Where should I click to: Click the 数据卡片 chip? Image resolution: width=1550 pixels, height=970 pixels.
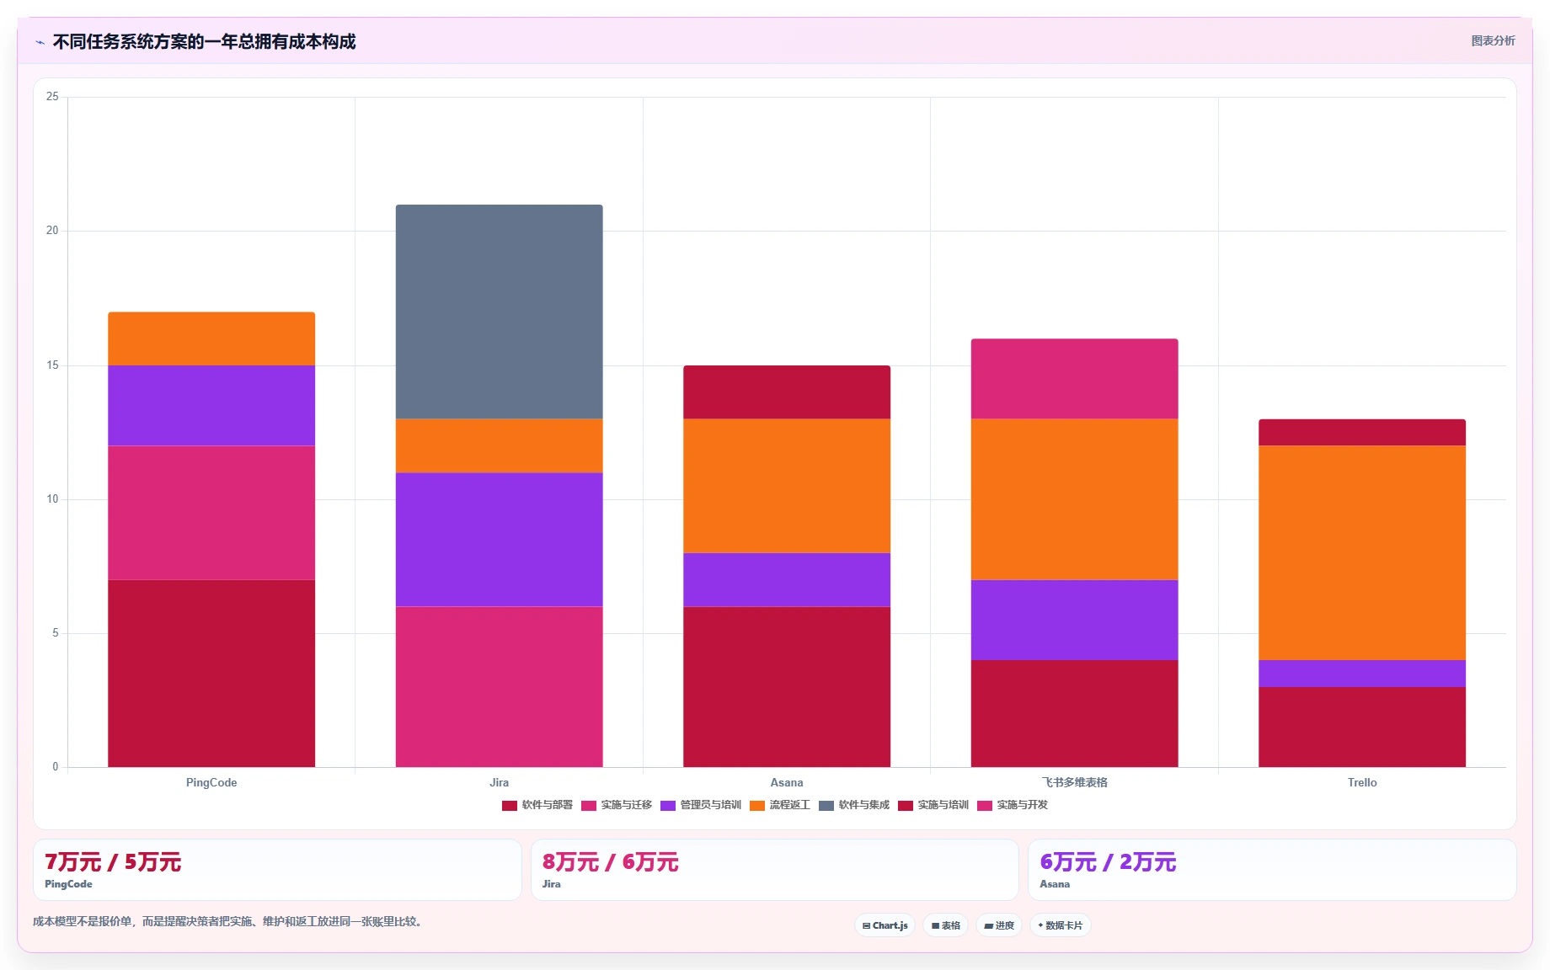(1061, 925)
